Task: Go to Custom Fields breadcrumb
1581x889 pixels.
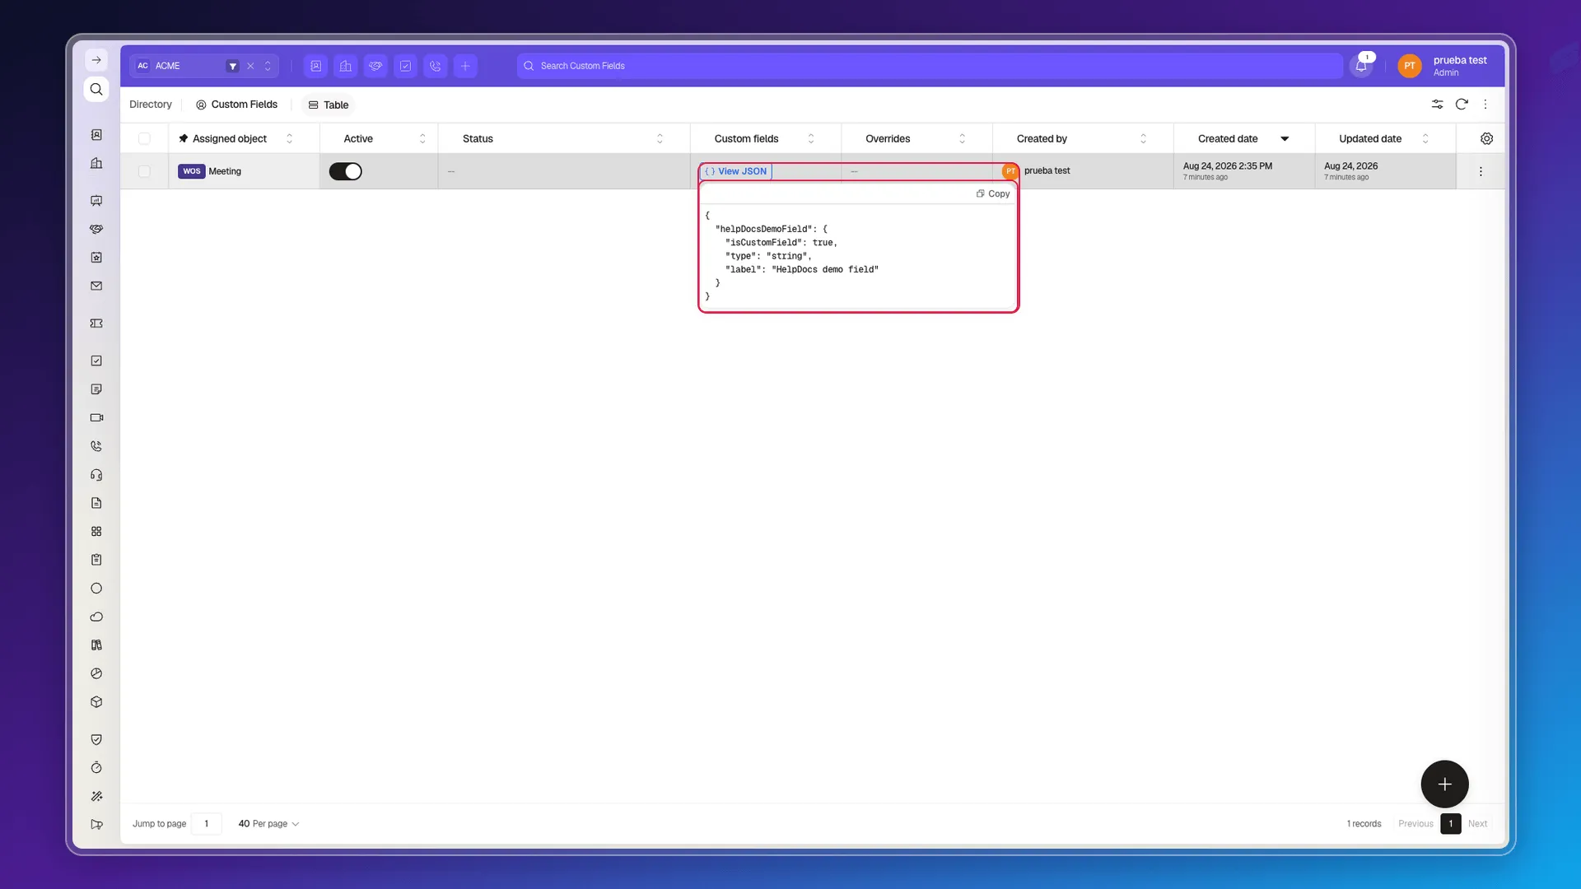Action: (236, 105)
